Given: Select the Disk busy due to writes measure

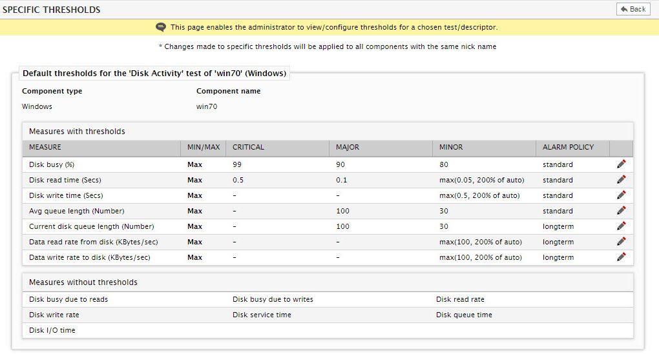Looking at the screenshot, I should click(273, 299).
